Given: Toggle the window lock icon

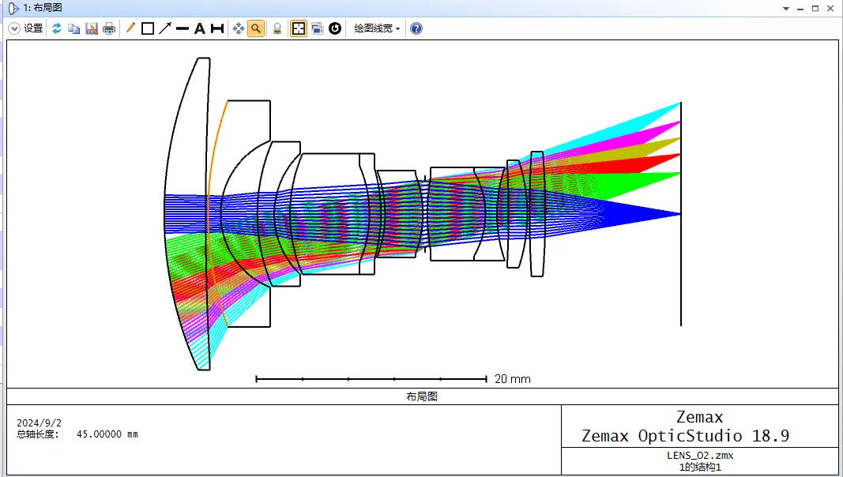Looking at the screenshot, I should click(x=277, y=28).
